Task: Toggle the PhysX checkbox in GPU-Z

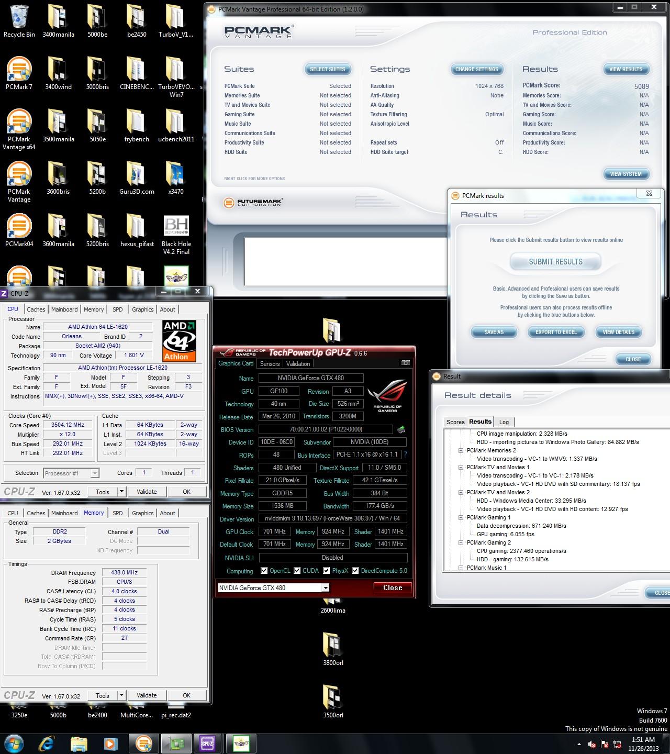Action: point(327,571)
